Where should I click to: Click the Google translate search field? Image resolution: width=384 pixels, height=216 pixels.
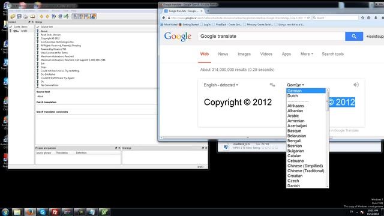pyautogui.click(x=271, y=36)
